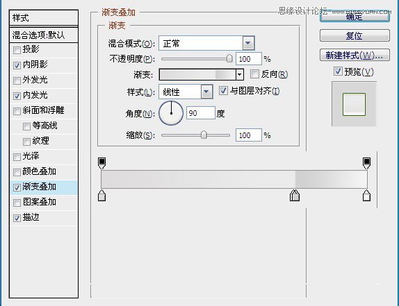The height and width of the screenshot is (306, 399).
Task: Click the 新建样式(W)... button
Action: point(355,55)
